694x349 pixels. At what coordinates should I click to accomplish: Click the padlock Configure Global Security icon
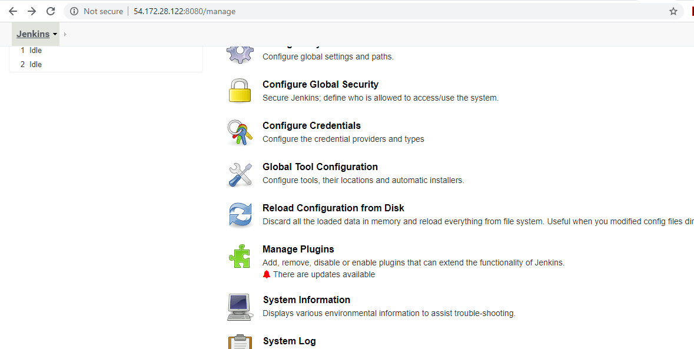click(x=240, y=91)
